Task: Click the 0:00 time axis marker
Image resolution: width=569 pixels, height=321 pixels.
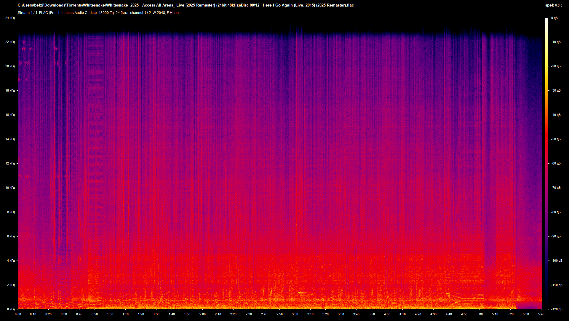Action: point(18,314)
